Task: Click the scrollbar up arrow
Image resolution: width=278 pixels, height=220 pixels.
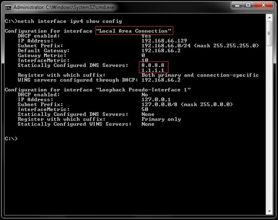Action: point(270,18)
